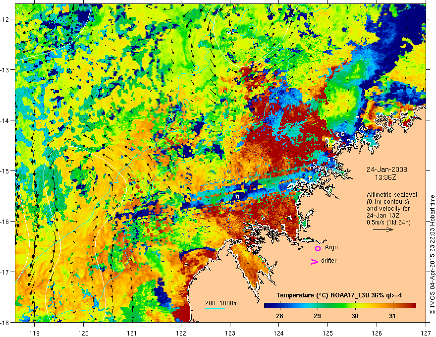Click latitude label -18 on the left axis
The image size is (436, 337).
click(x=5, y=323)
